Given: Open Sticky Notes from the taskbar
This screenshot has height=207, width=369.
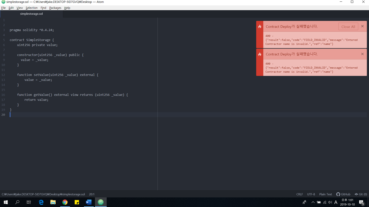Looking at the screenshot, I should pyautogui.click(x=77, y=202).
